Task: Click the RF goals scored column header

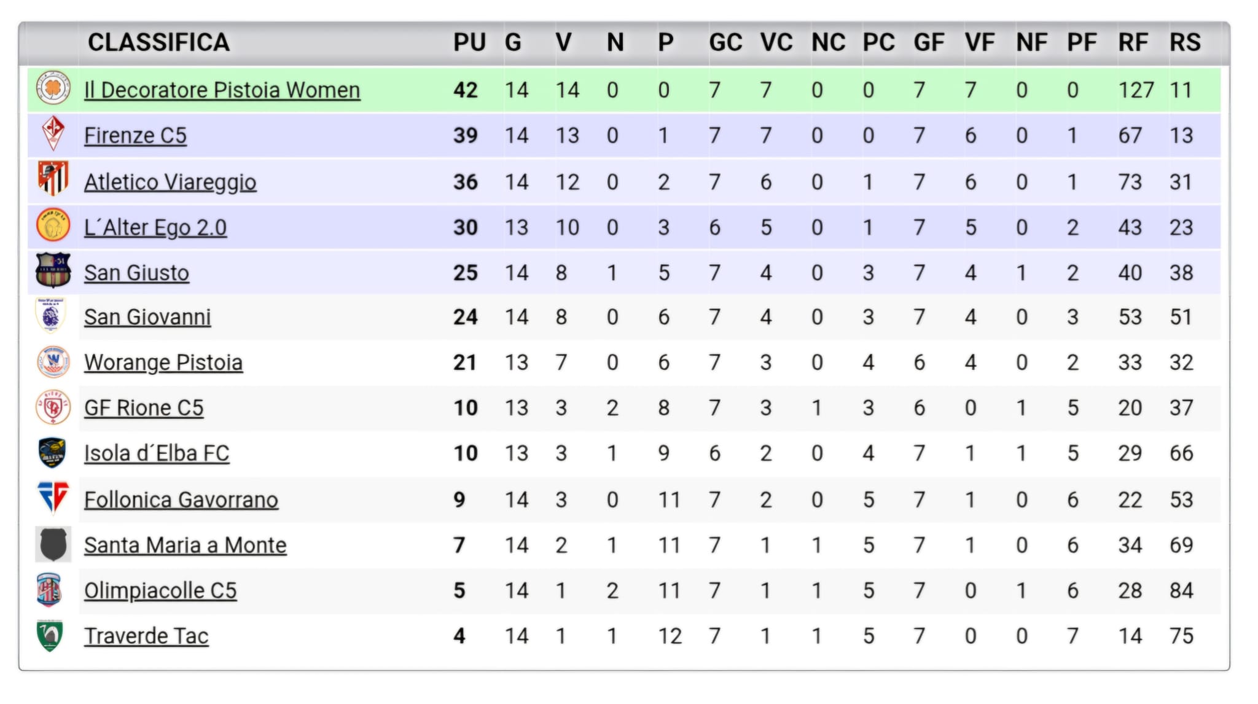Action: (x=1133, y=42)
